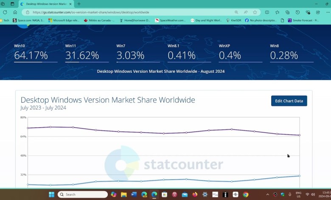Screen dimensions: 331x200
Task: Select the Desktop Windows Version Market tab
Action: tap(46, 4)
